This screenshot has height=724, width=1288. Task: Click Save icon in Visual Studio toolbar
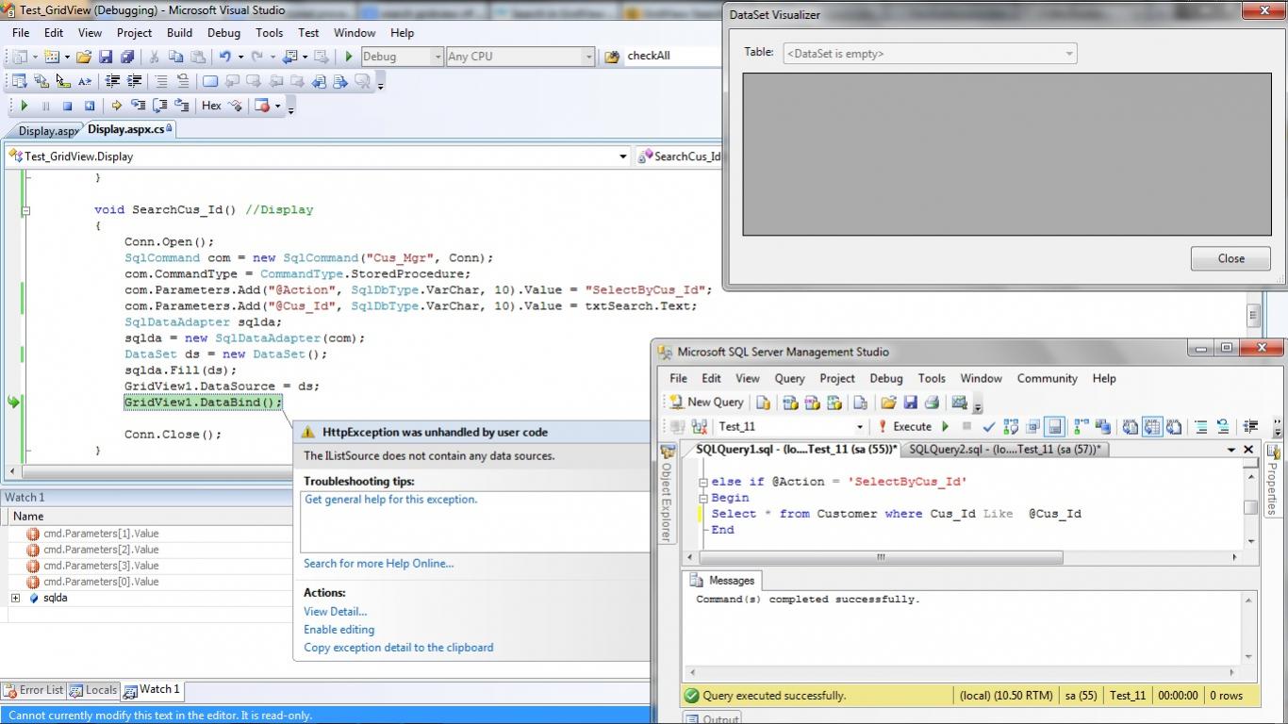tap(106, 57)
